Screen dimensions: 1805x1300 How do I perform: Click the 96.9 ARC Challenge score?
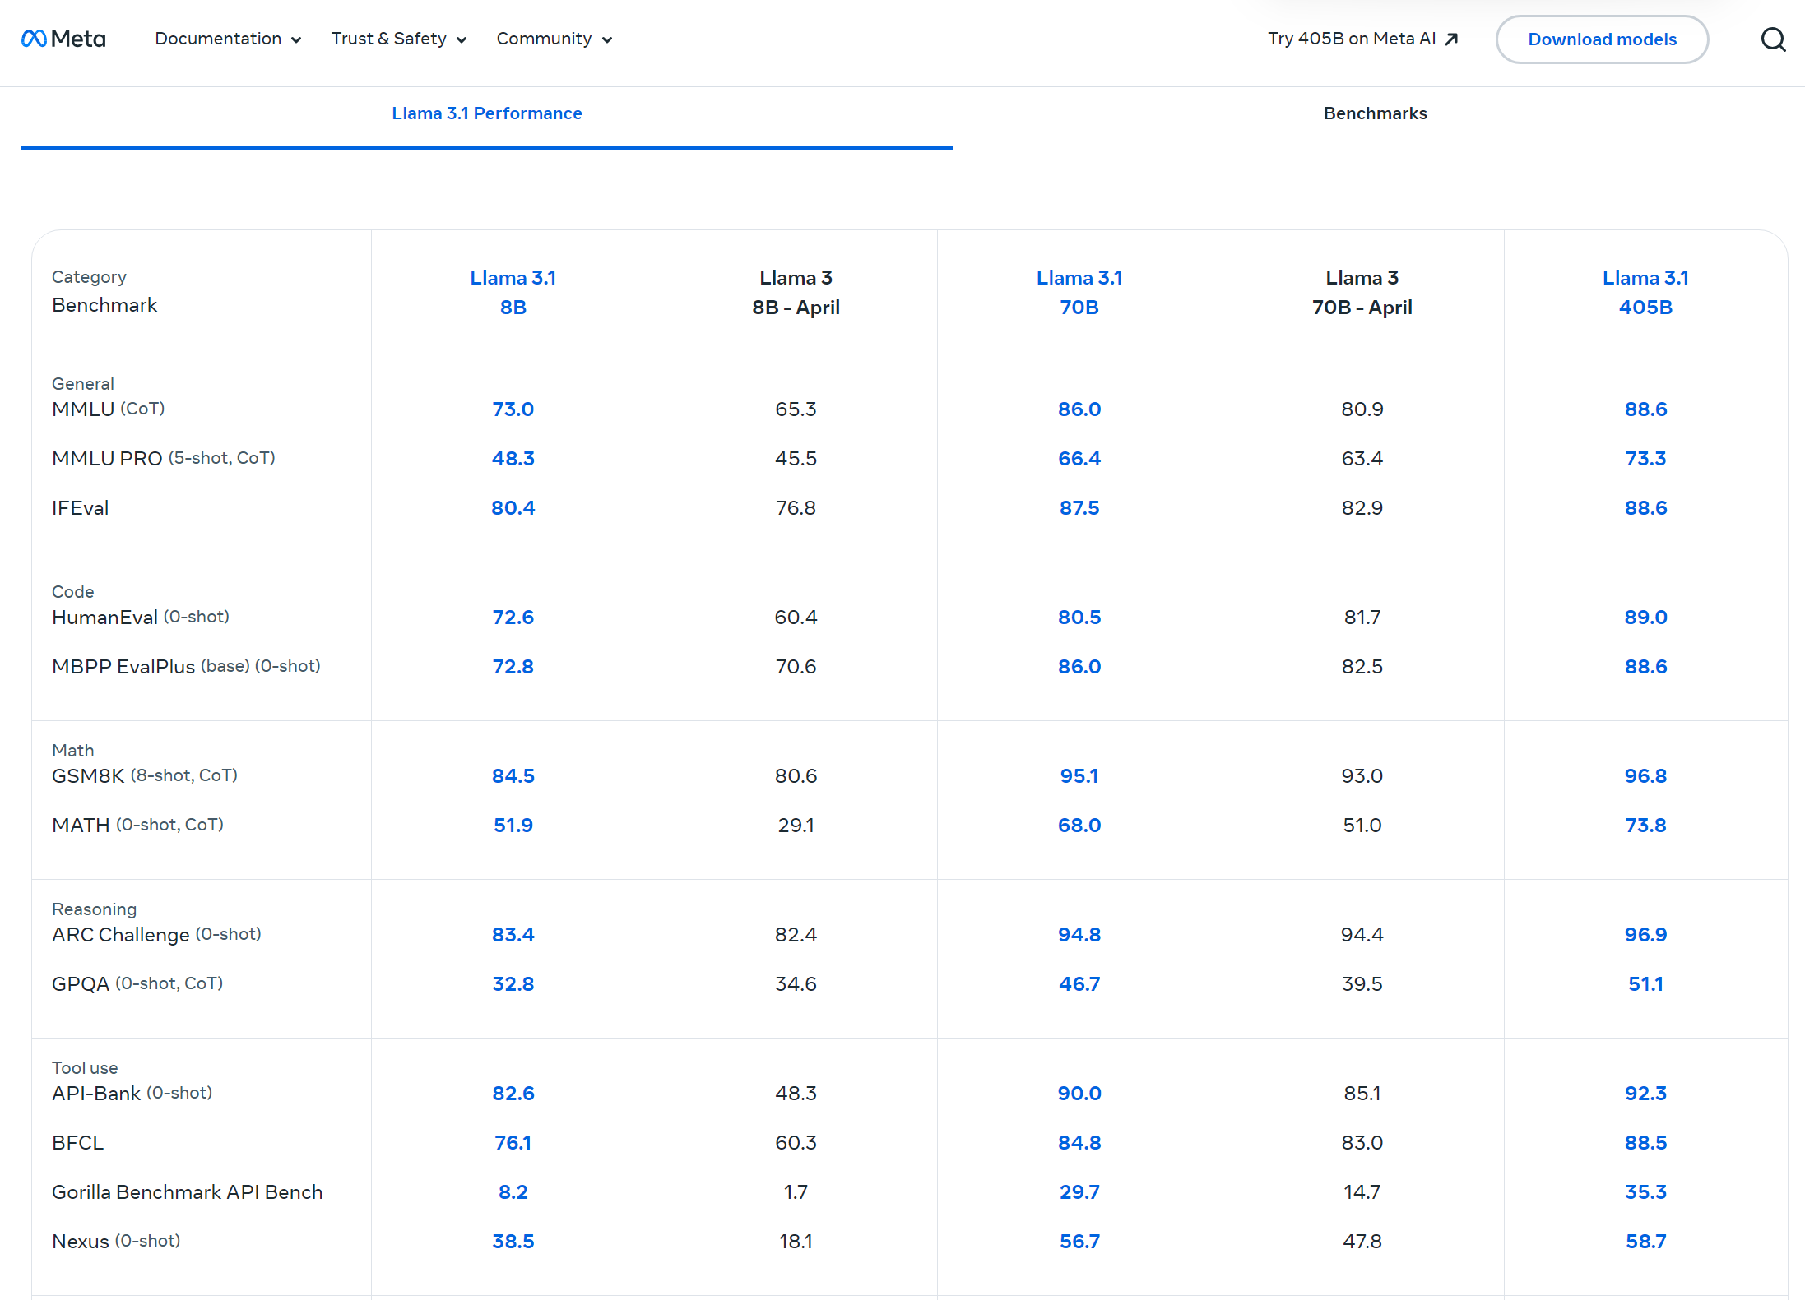1645,934
